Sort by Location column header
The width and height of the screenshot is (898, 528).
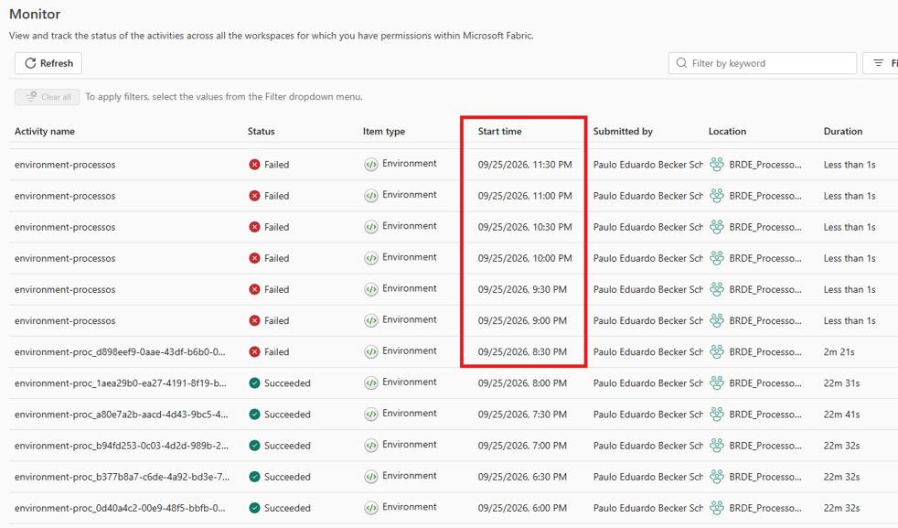(727, 131)
